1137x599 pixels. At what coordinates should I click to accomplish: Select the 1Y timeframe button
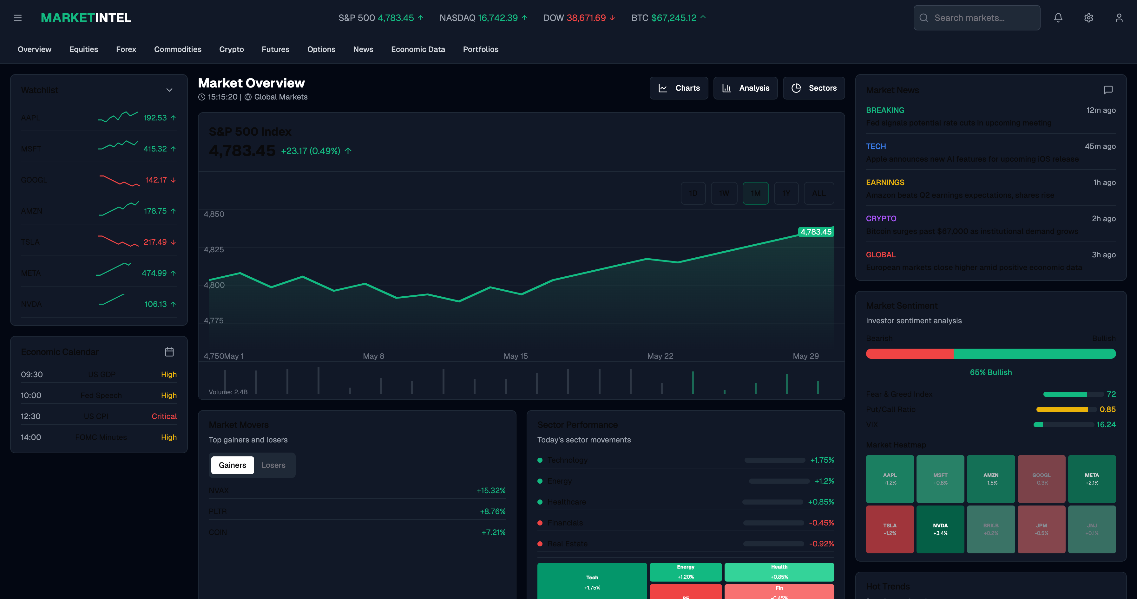point(786,193)
